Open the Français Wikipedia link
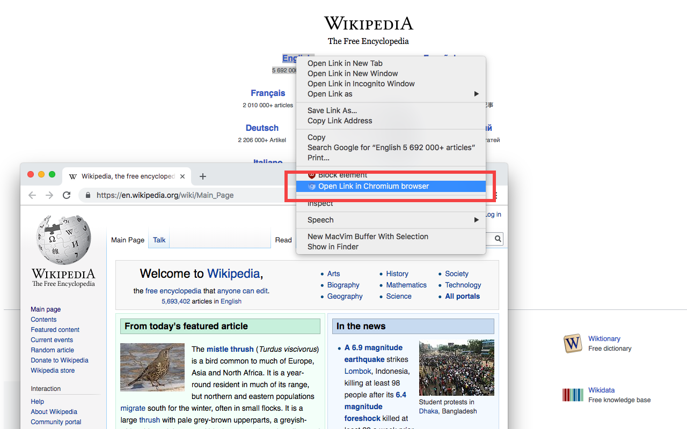This screenshot has height=429, width=687. [268, 93]
